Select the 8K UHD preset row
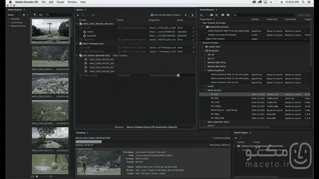 point(255,98)
